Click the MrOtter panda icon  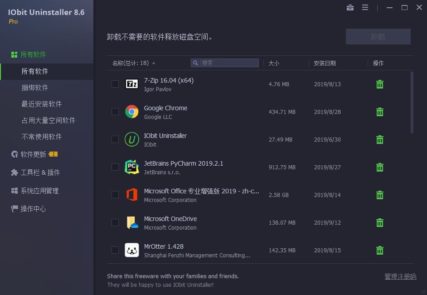coord(132,250)
